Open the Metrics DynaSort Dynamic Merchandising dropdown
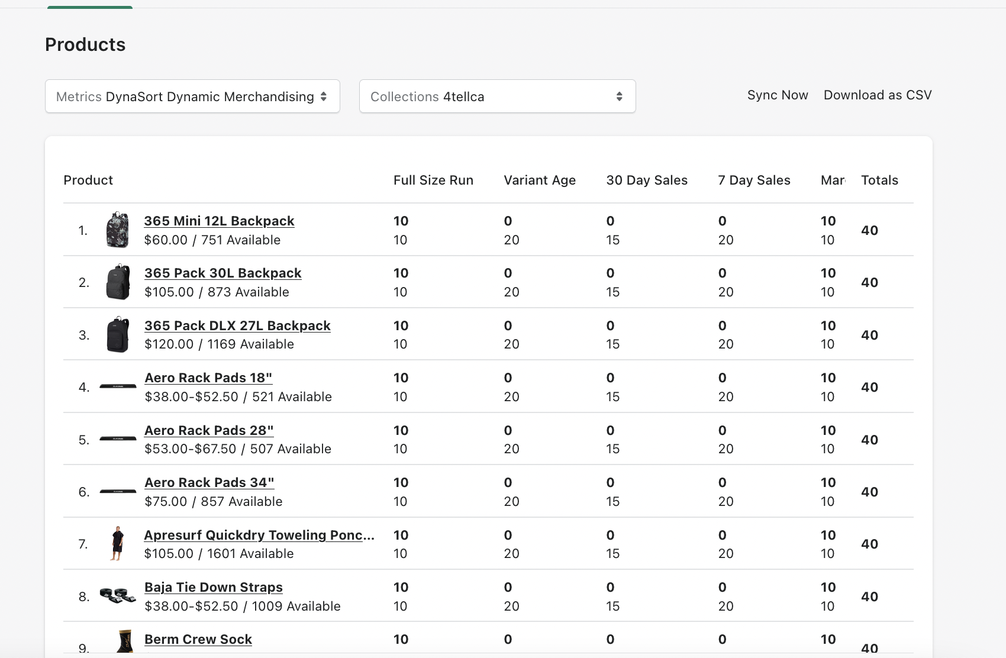The width and height of the screenshot is (1006, 658). pyautogui.click(x=192, y=96)
